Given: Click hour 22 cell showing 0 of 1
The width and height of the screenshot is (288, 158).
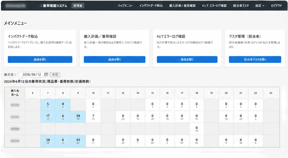Looking at the screenshot, I should [x=255, y=105].
